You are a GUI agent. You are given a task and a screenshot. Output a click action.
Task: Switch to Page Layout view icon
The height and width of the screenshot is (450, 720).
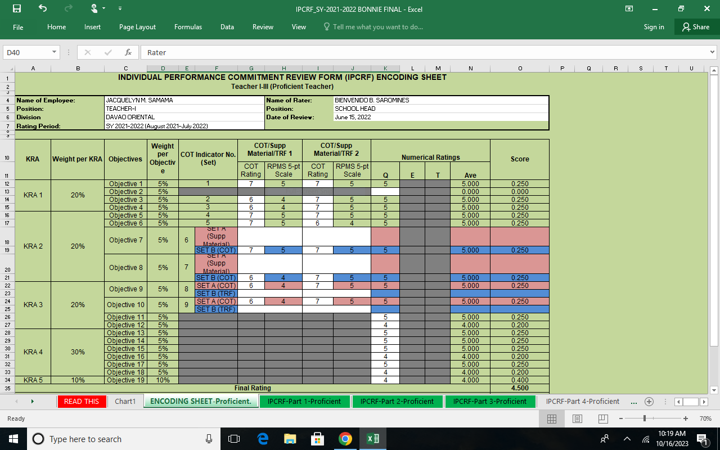577,418
